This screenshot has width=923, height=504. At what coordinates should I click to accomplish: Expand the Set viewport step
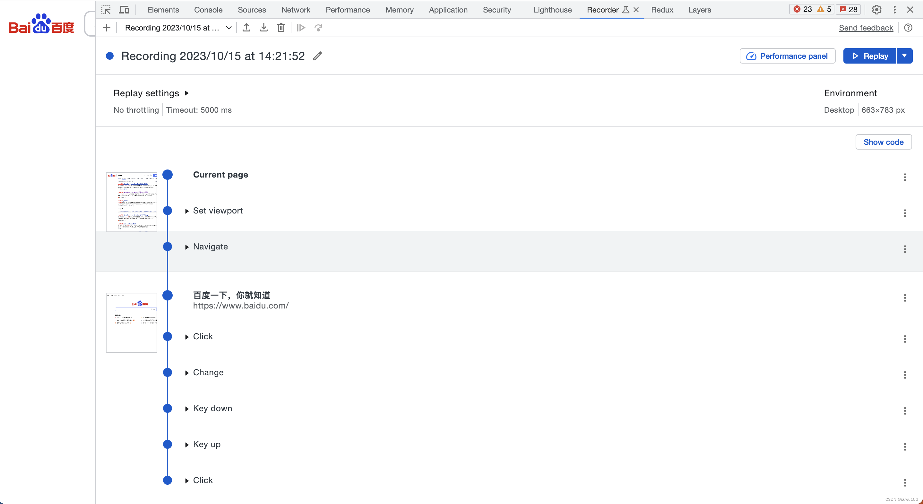(187, 211)
